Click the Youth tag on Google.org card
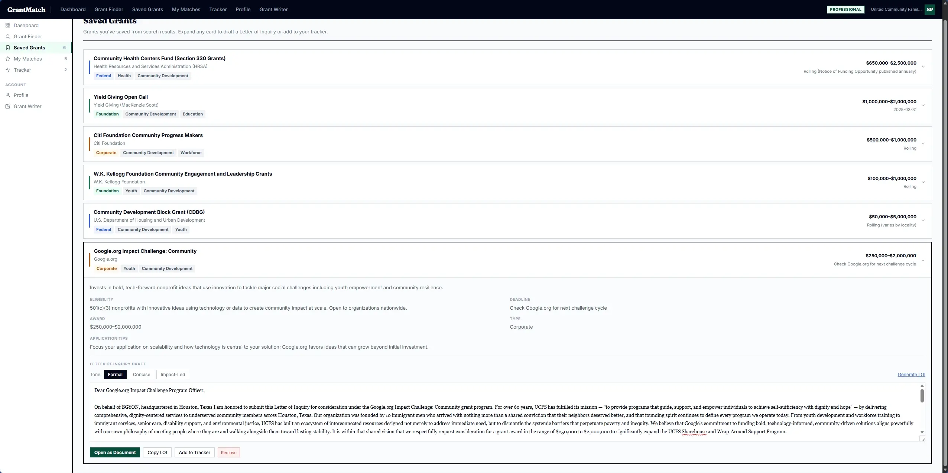This screenshot has width=948, height=473. (129, 268)
